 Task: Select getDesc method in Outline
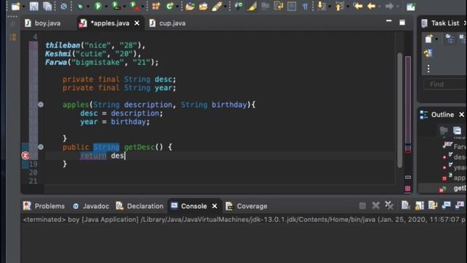coord(460,188)
